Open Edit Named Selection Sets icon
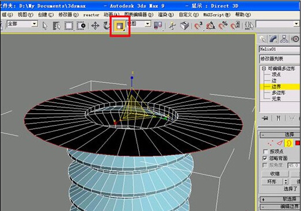This screenshot has width=304, height=211. point(249,26)
